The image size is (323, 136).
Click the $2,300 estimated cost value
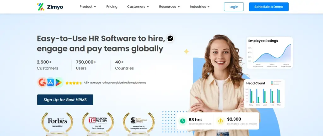click(x=234, y=119)
